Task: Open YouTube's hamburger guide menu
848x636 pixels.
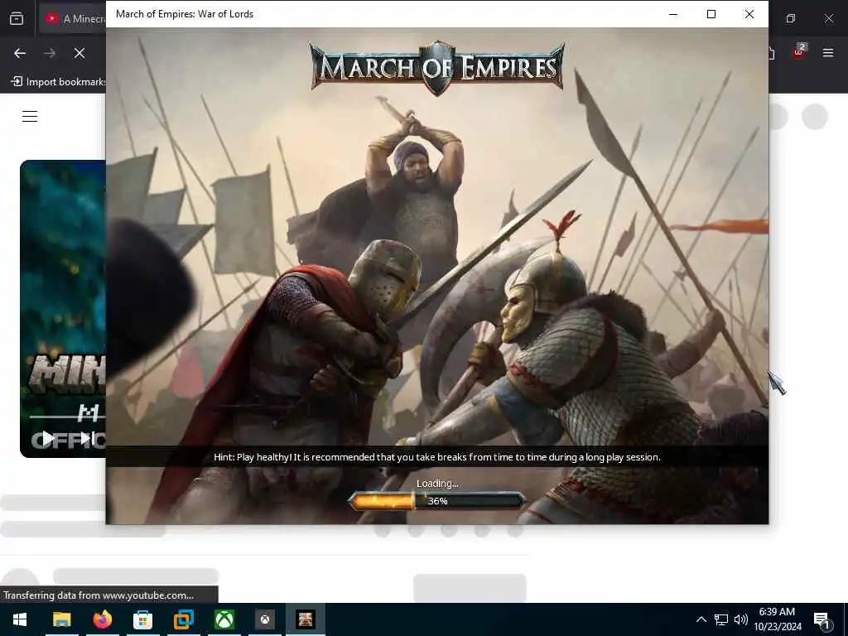Action: coord(30,116)
